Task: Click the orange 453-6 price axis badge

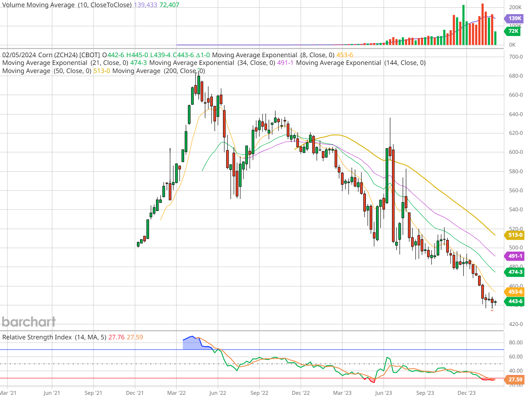Action: coord(514,292)
